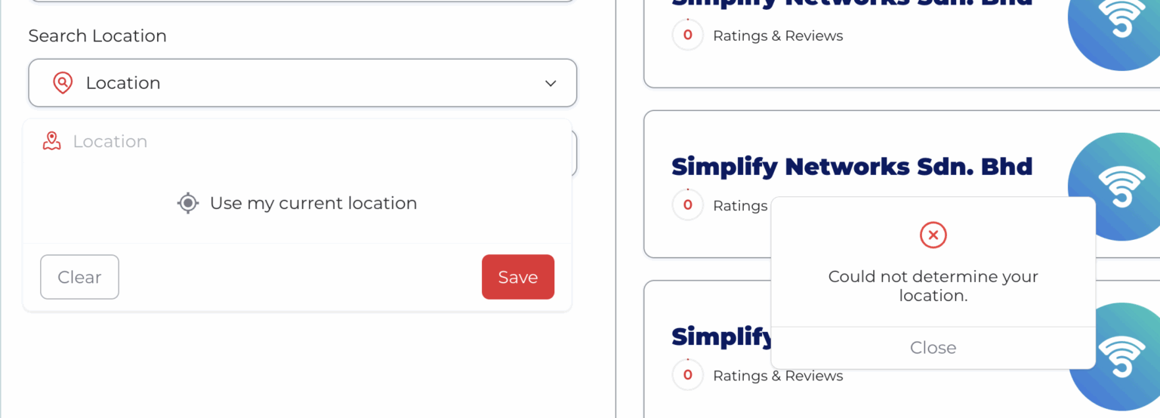Click the 0 rating circle on top card
Screen dimensions: 1160x418
click(687, 35)
